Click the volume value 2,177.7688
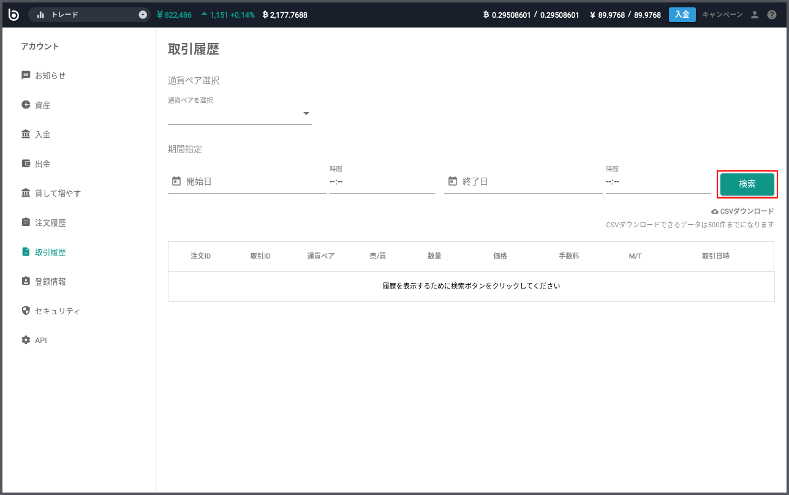This screenshot has height=495, width=789. tap(285, 15)
